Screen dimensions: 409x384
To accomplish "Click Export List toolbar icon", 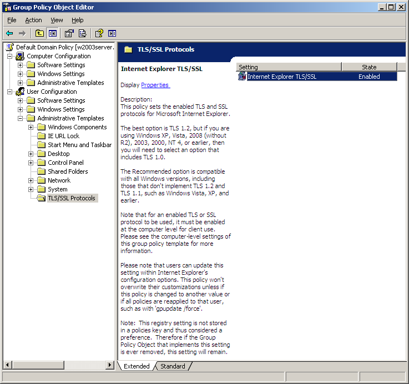I will [82, 33].
